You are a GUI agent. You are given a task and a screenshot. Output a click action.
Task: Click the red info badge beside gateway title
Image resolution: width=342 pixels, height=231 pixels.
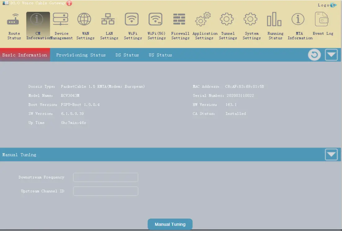69,3
